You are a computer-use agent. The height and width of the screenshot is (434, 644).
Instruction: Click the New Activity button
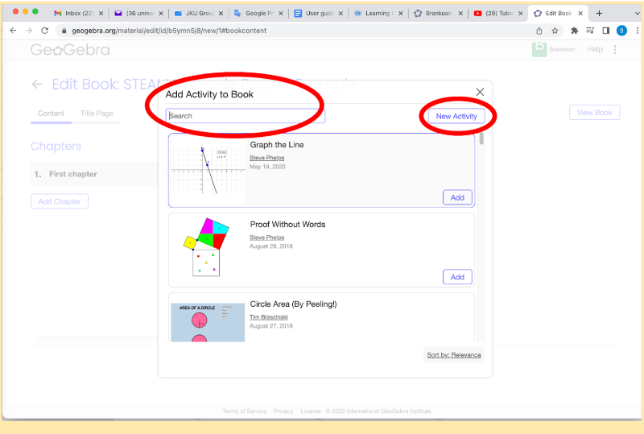point(456,116)
